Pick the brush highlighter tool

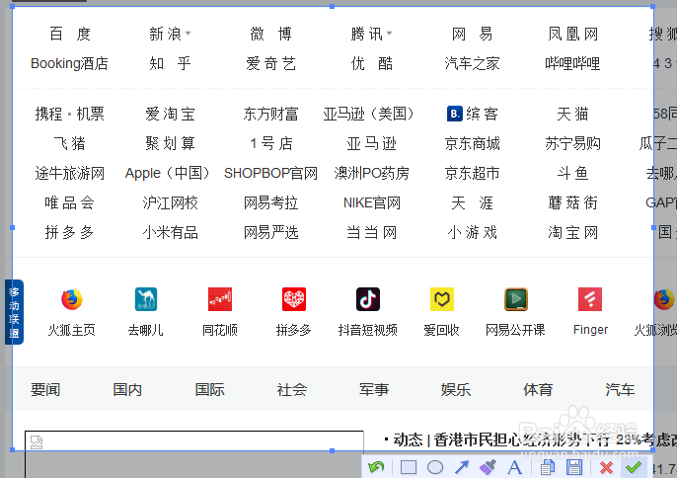488,467
